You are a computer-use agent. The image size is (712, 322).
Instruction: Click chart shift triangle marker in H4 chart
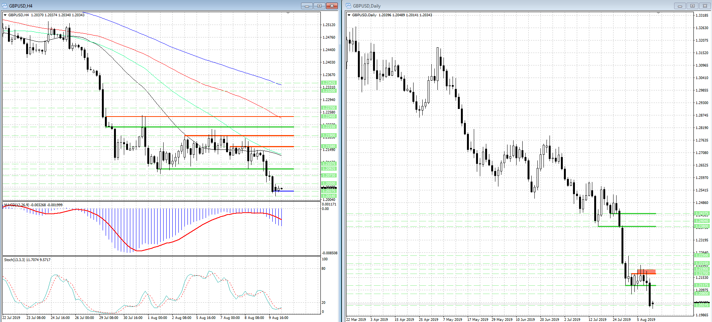coord(288,13)
